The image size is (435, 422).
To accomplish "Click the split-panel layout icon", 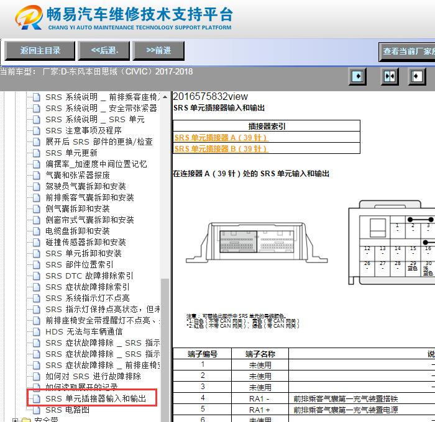I will pos(389,76).
